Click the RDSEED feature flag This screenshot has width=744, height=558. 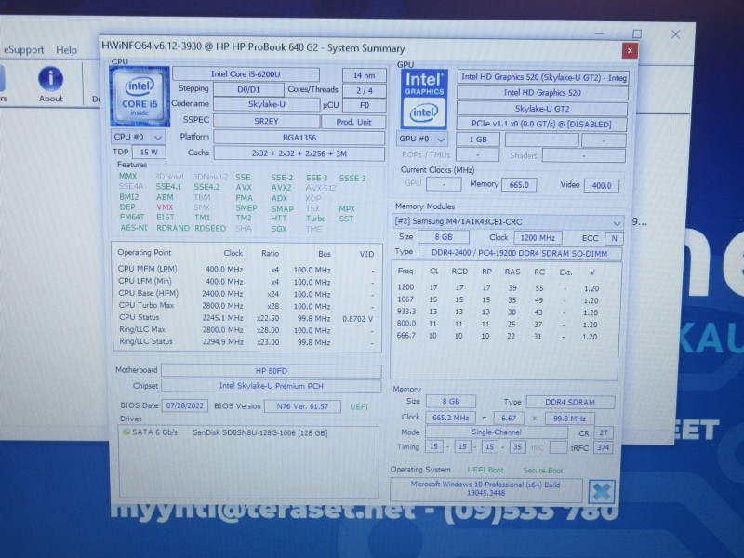pos(210,228)
